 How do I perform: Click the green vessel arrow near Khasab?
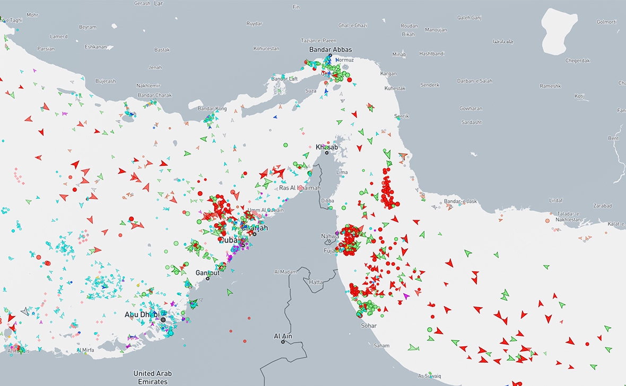pos(305,156)
